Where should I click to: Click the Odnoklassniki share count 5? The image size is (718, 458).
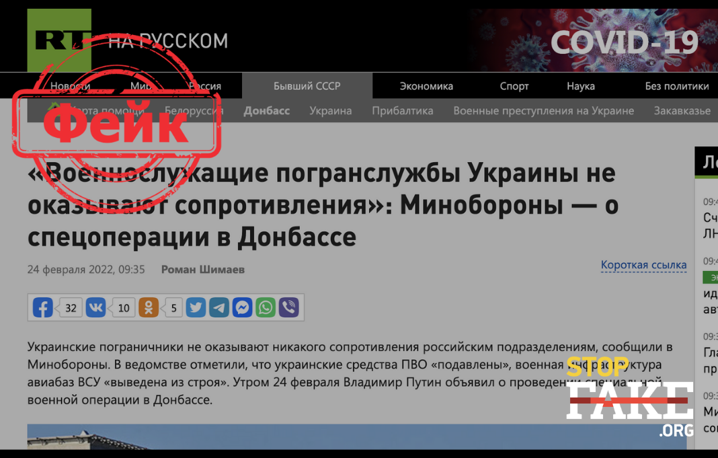tap(173, 308)
